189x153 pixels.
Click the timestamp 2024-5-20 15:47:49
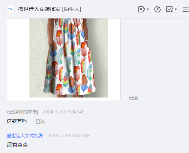tap(63, 112)
